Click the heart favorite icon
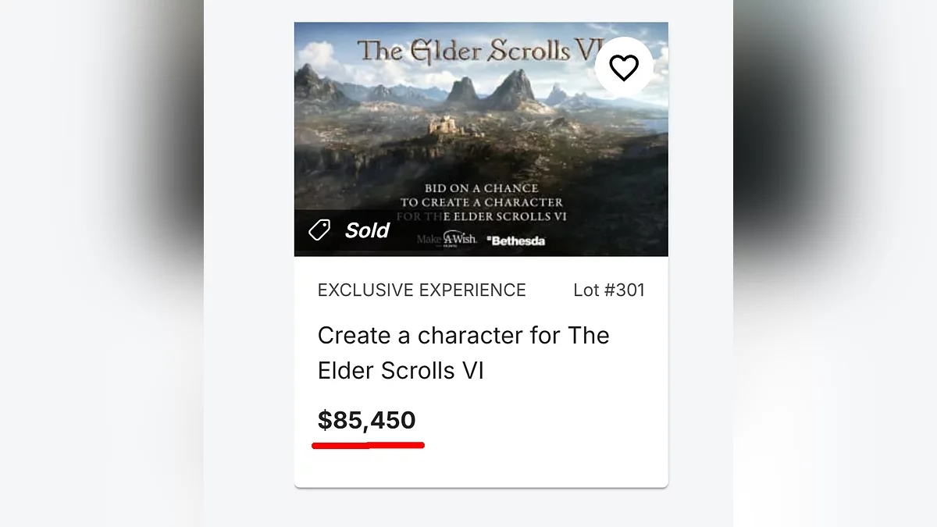 [x=624, y=68]
